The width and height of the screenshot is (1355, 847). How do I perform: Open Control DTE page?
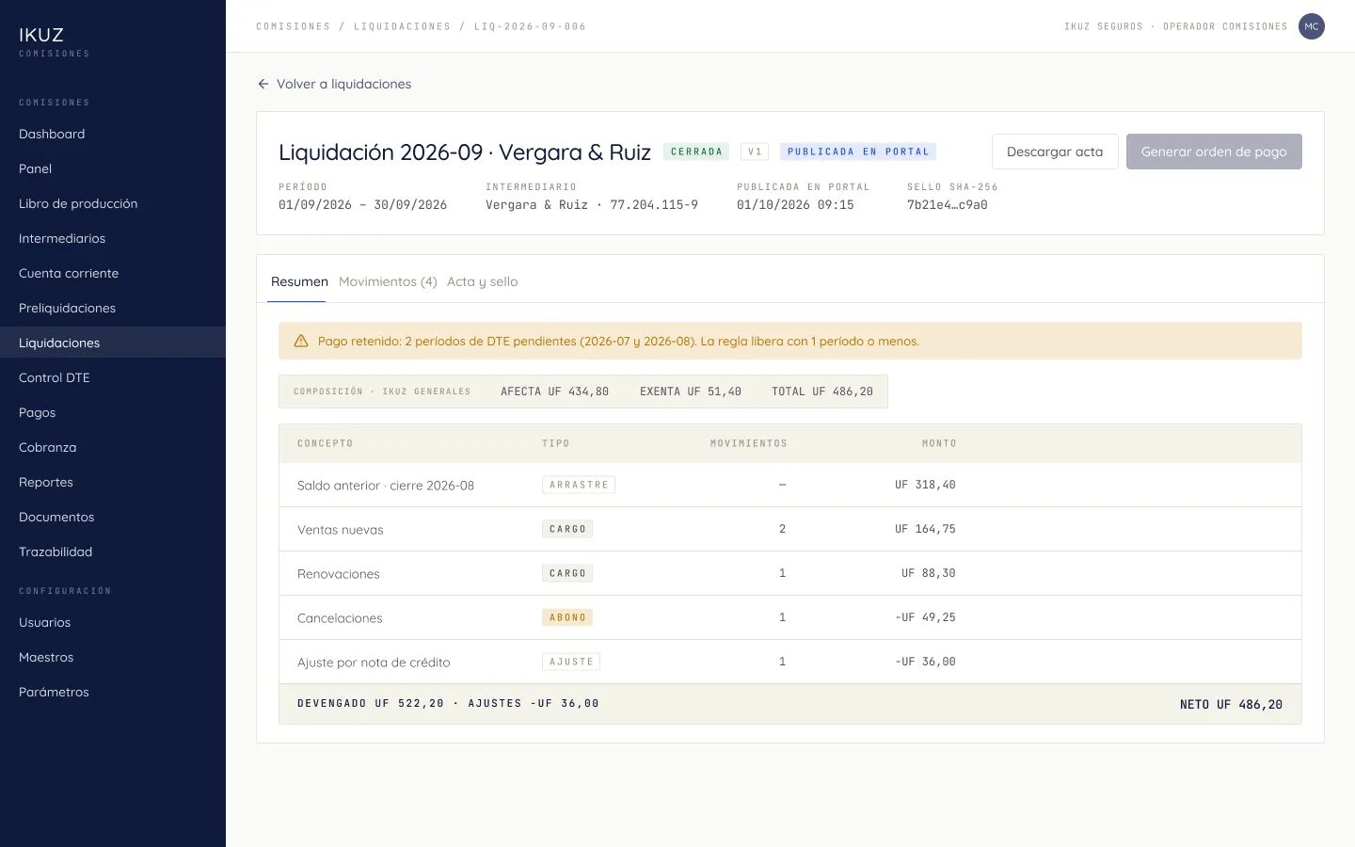click(x=113, y=377)
